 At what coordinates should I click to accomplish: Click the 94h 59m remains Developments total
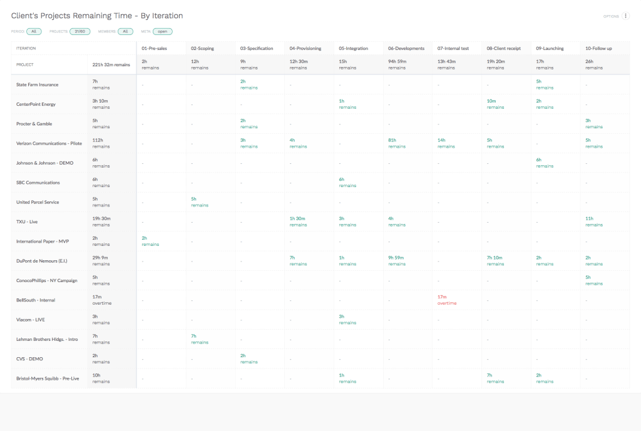point(396,64)
